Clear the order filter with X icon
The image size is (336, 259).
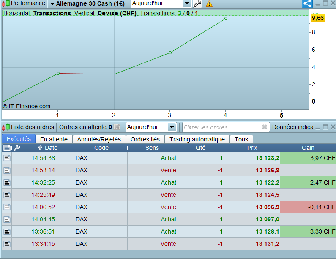click(264, 127)
